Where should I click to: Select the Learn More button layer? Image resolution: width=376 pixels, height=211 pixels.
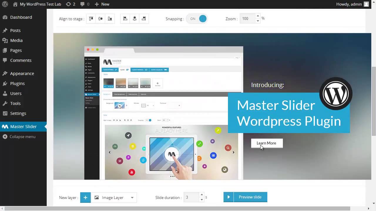point(267,143)
